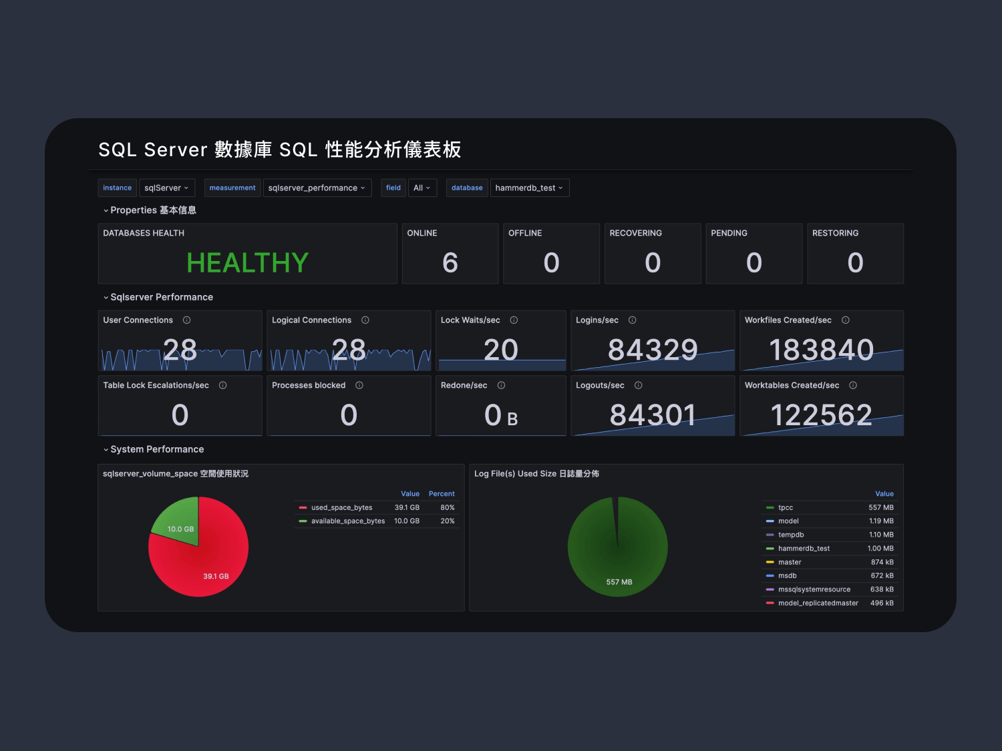Toggle tpcc series in log file legend

[786, 508]
